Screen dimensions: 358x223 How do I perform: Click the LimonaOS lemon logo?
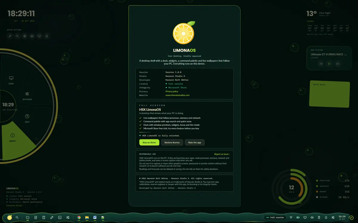click(184, 33)
